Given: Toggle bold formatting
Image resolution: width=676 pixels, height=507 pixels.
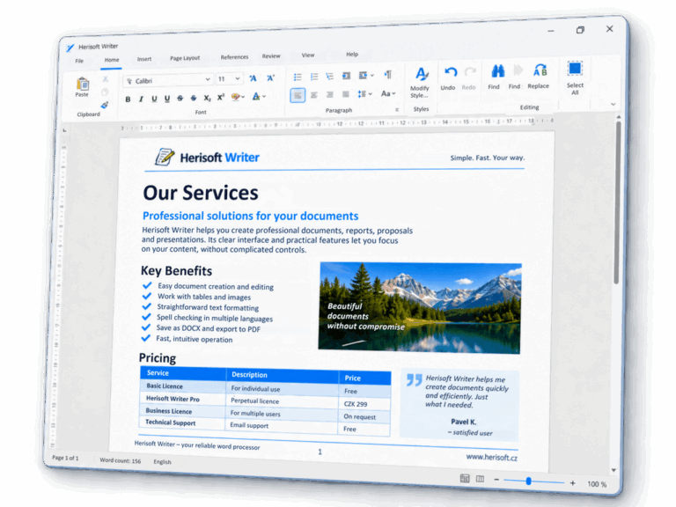Looking at the screenshot, I should 128,99.
